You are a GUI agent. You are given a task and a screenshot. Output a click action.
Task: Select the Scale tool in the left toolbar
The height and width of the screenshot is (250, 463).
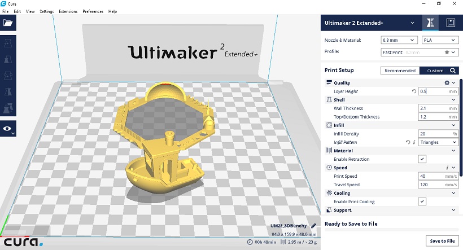click(x=8, y=59)
